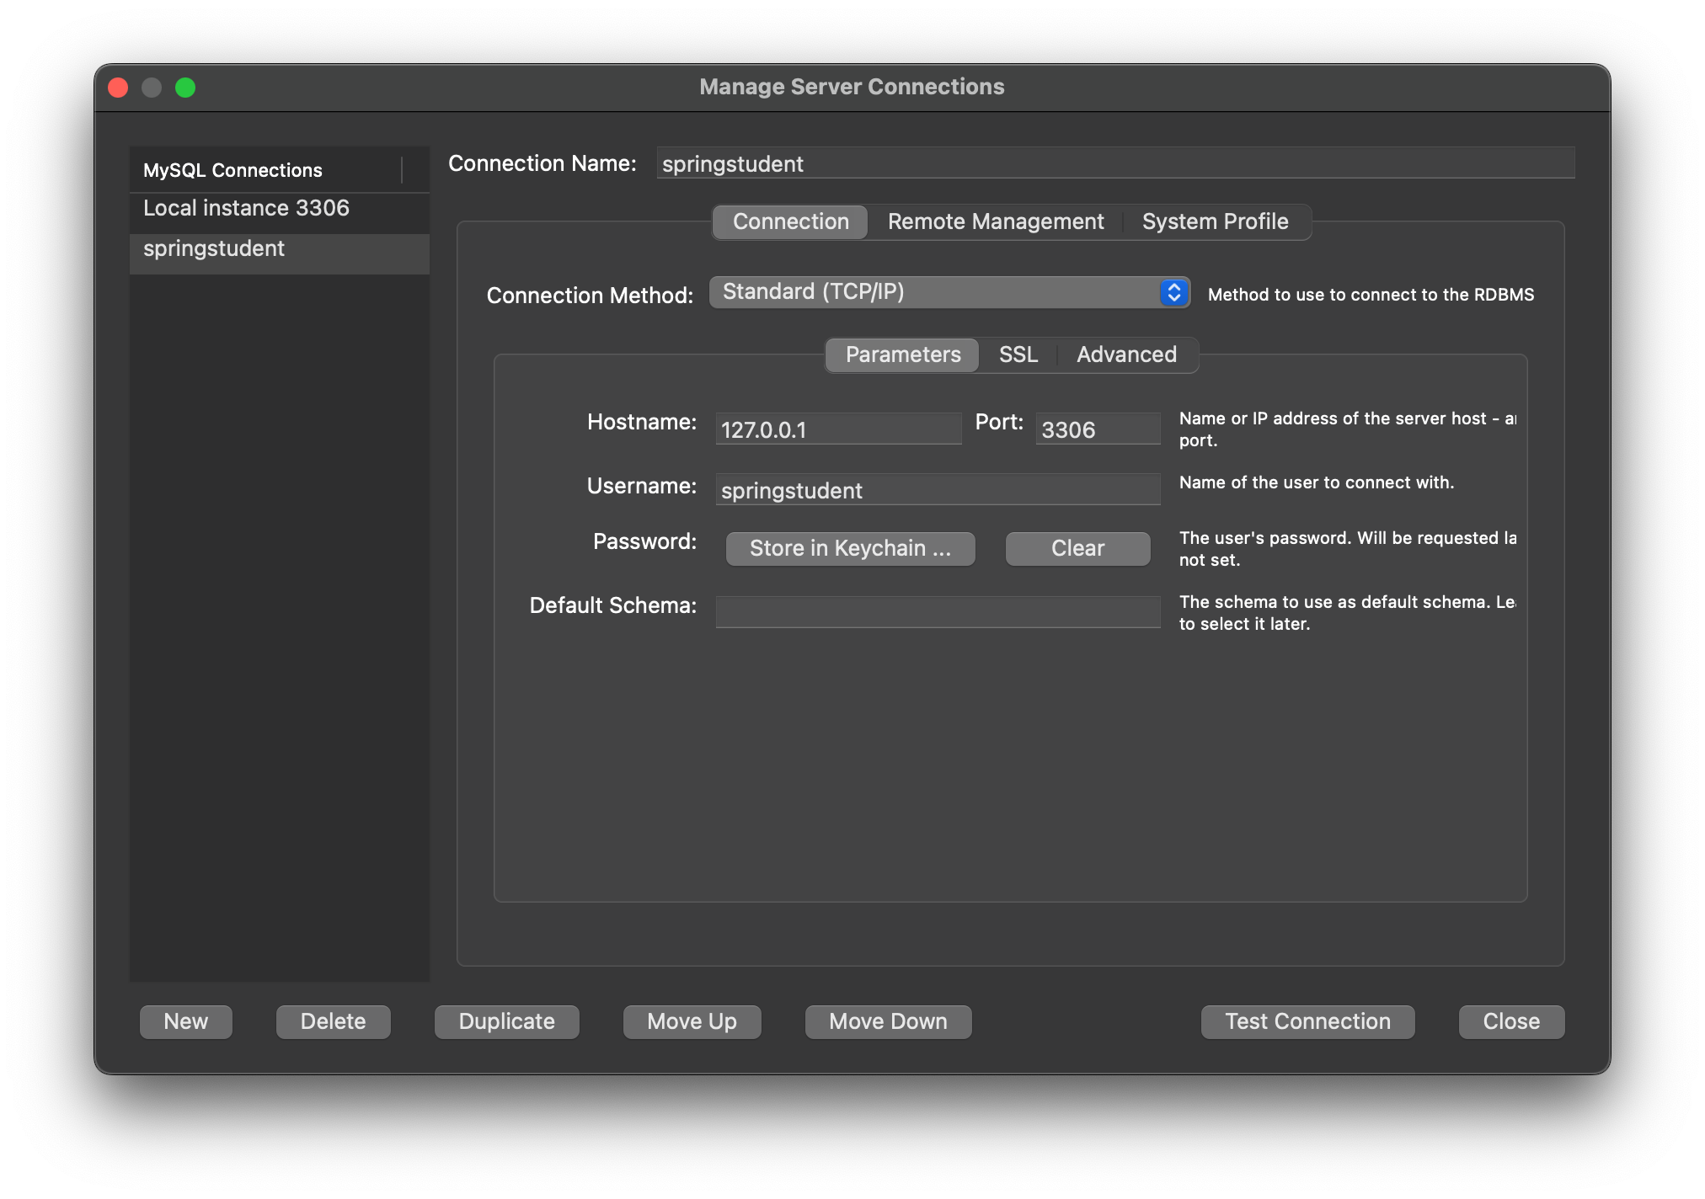Click the Hostname input field
This screenshot has height=1199, width=1705.
click(837, 429)
